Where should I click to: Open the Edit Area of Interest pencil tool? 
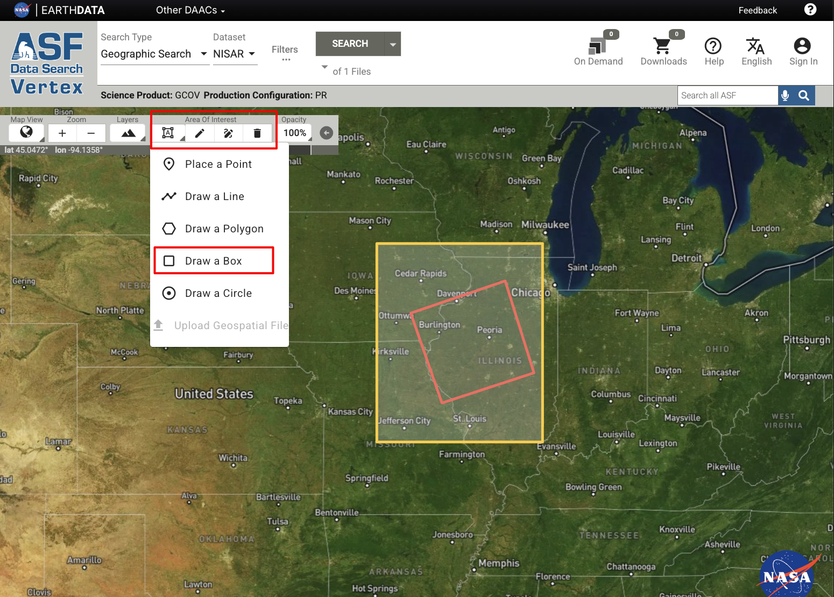(x=199, y=133)
